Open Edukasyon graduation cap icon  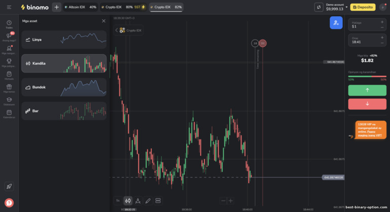point(9,101)
